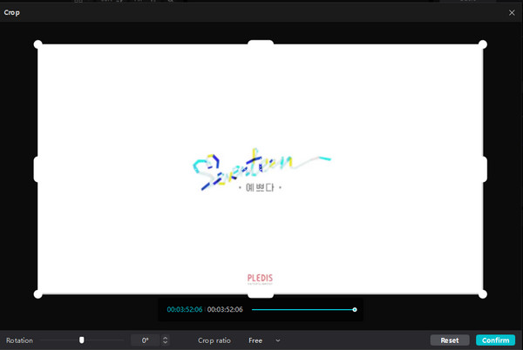Open the Crop ratio Free dropdown
Viewport: 523px width, 350px height.
click(x=264, y=340)
